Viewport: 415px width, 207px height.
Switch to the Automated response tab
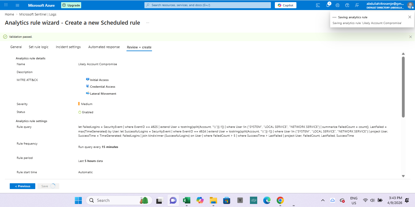104,47
